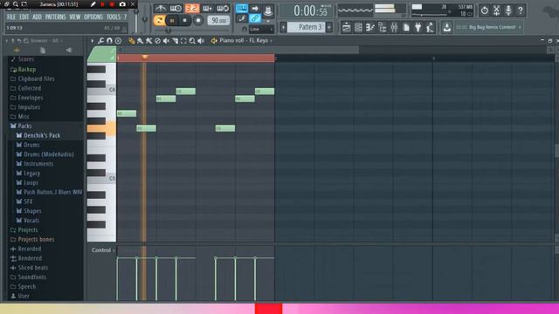Open the piano roll stamp tool

click(118, 41)
